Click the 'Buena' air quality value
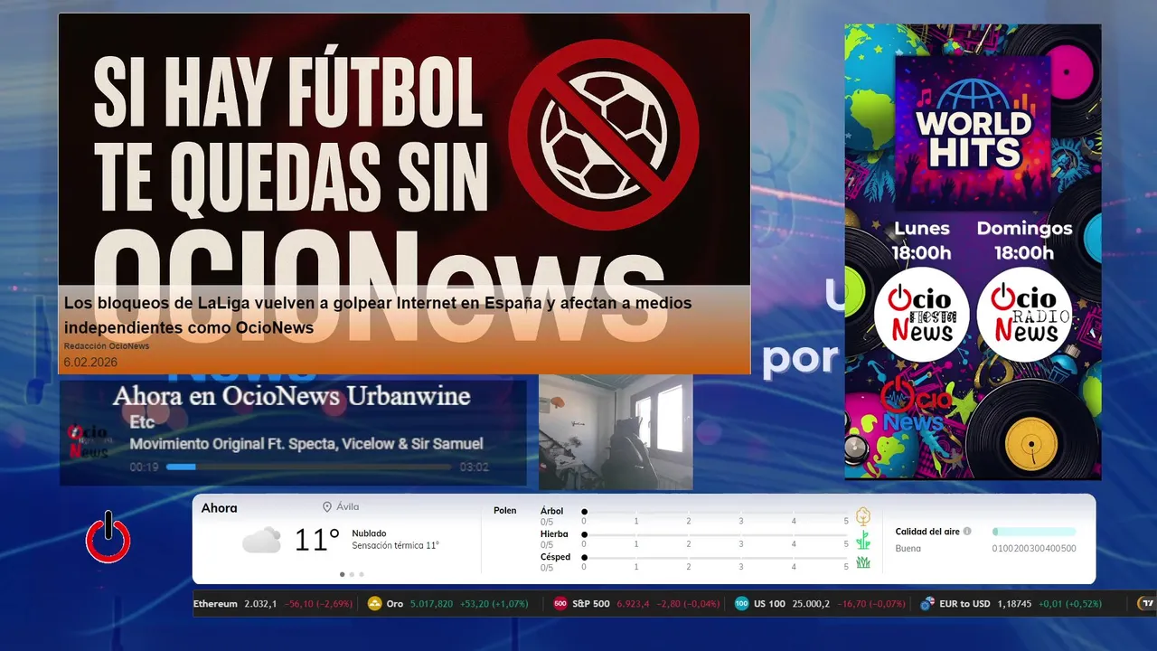This screenshot has height=651, width=1157. pos(908,549)
